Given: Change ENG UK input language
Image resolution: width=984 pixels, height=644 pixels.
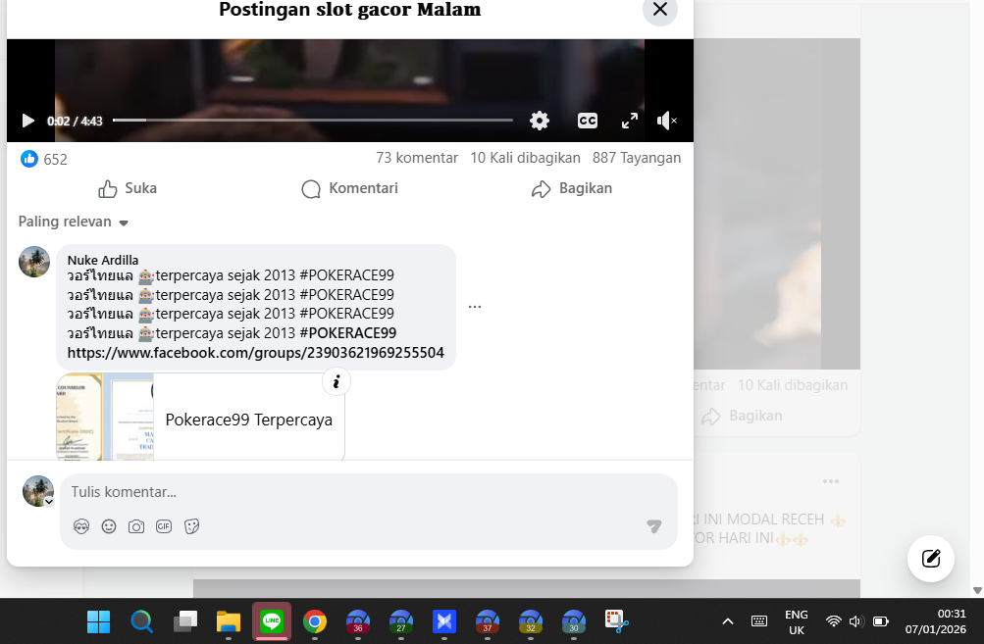Looking at the screenshot, I should [797, 622].
